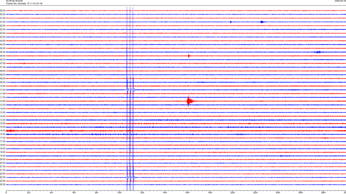The width and height of the screenshot is (346, 194).
Task: Click the 10m tick on the time axis
Action: (119, 193)
